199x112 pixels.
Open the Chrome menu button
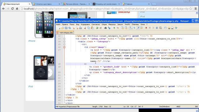coord(196,9)
